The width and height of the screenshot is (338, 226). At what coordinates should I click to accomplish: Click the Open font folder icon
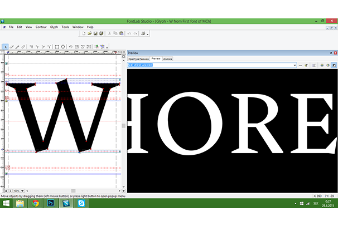(89, 33)
